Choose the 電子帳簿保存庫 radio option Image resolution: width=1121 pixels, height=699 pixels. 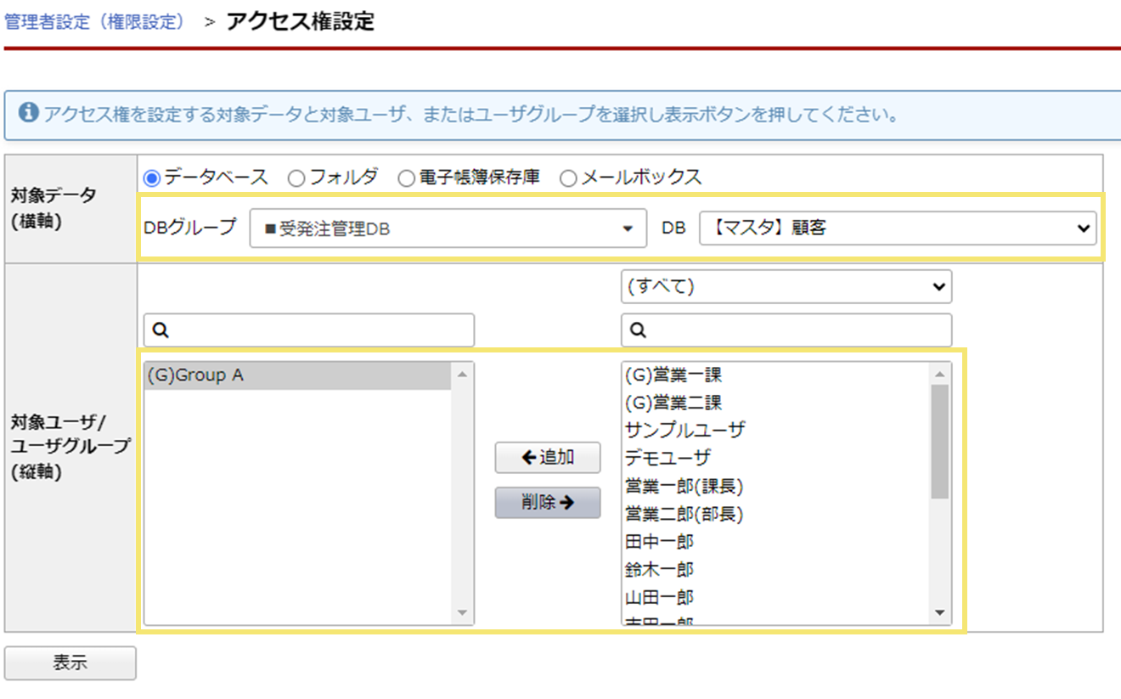click(406, 178)
